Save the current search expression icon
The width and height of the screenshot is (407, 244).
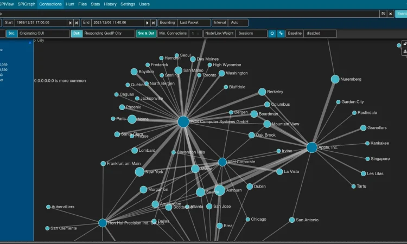pos(383,14)
